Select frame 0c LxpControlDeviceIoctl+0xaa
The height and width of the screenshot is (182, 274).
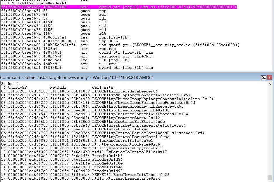point(85,137)
